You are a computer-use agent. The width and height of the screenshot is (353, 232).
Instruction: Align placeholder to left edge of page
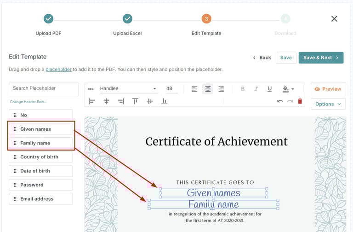92,101
